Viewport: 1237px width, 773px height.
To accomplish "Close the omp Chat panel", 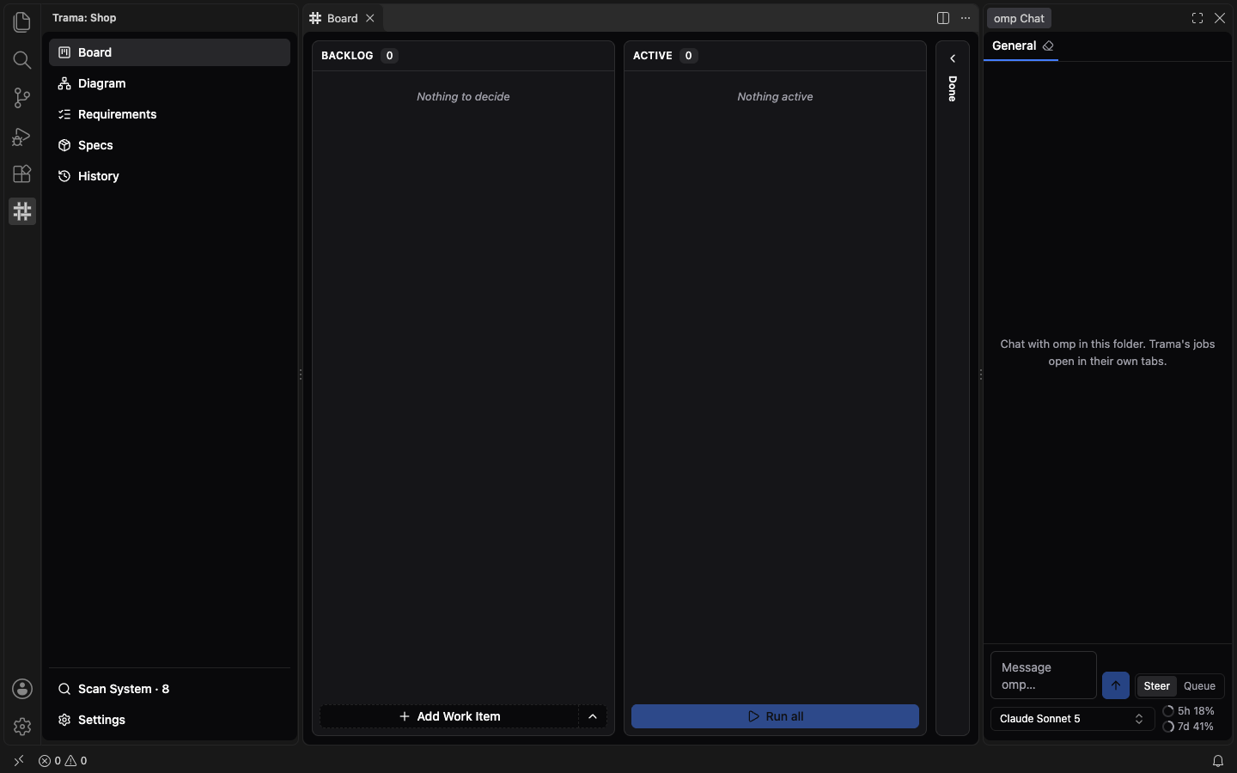I will pyautogui.click(x=1220, y=18).
